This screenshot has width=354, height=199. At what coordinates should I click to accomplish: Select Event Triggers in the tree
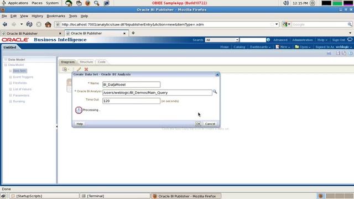coord(23,77)
